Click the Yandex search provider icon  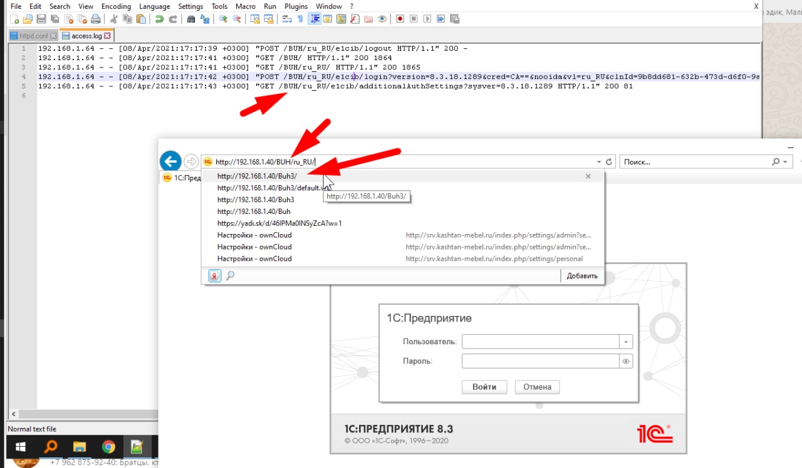click(215, 275)
